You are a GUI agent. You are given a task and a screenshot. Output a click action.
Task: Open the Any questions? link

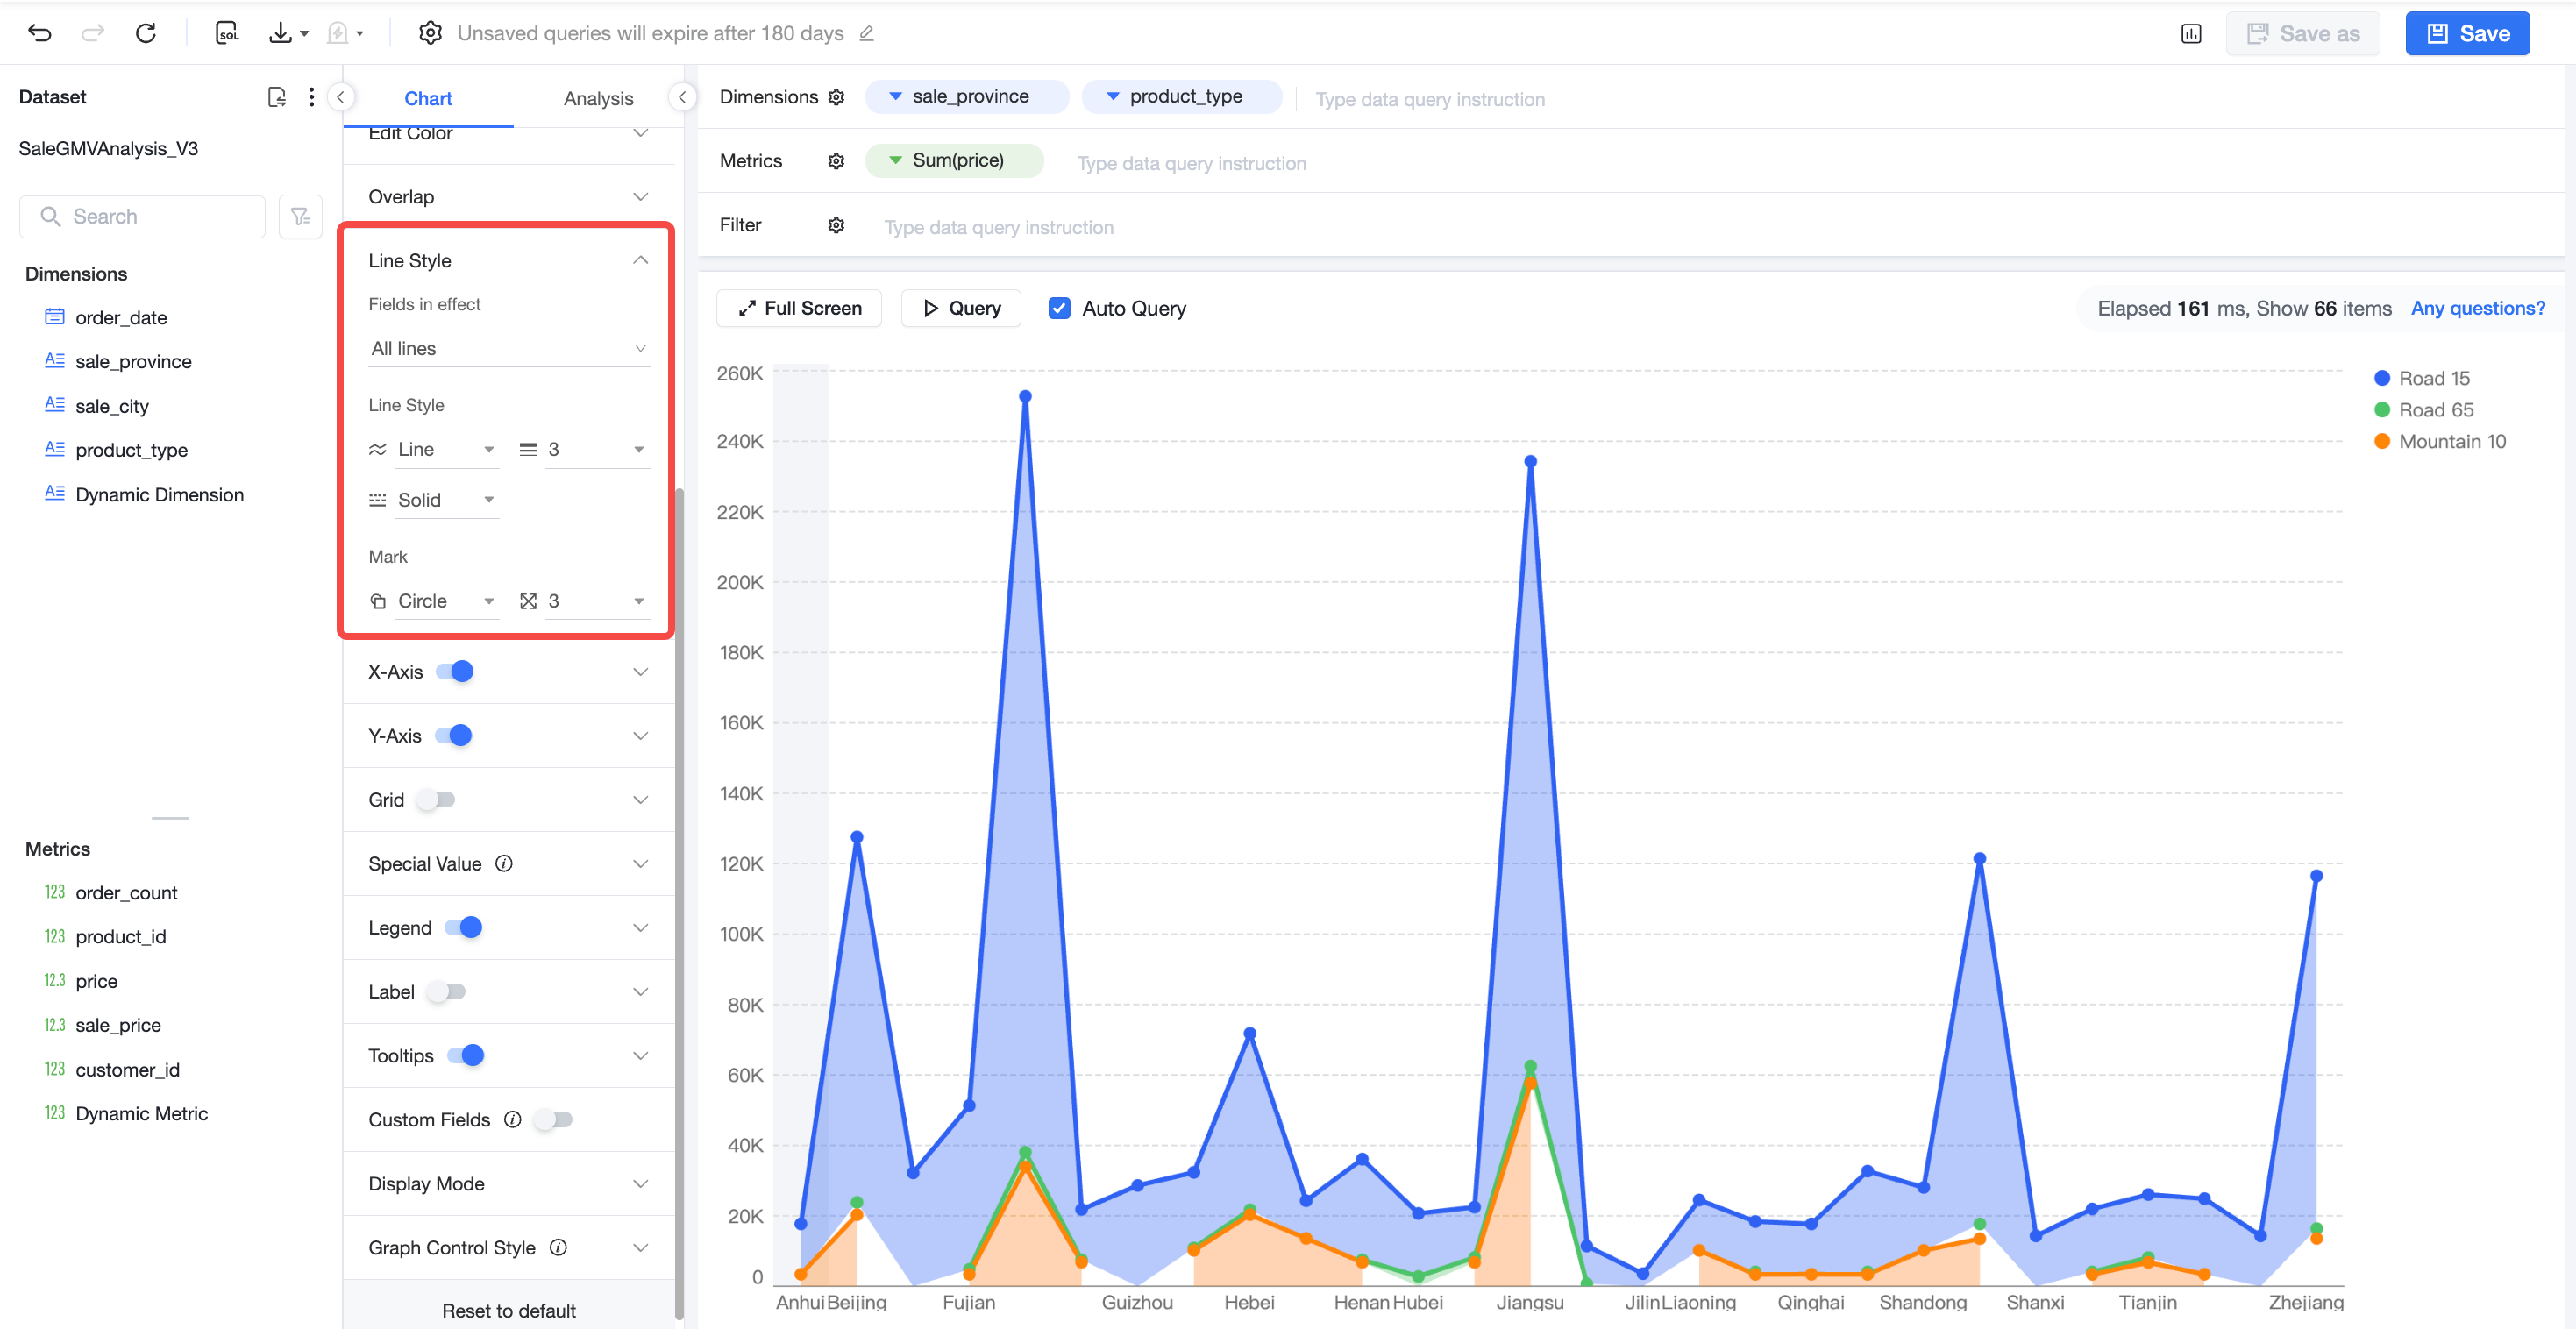(2477, 308)
